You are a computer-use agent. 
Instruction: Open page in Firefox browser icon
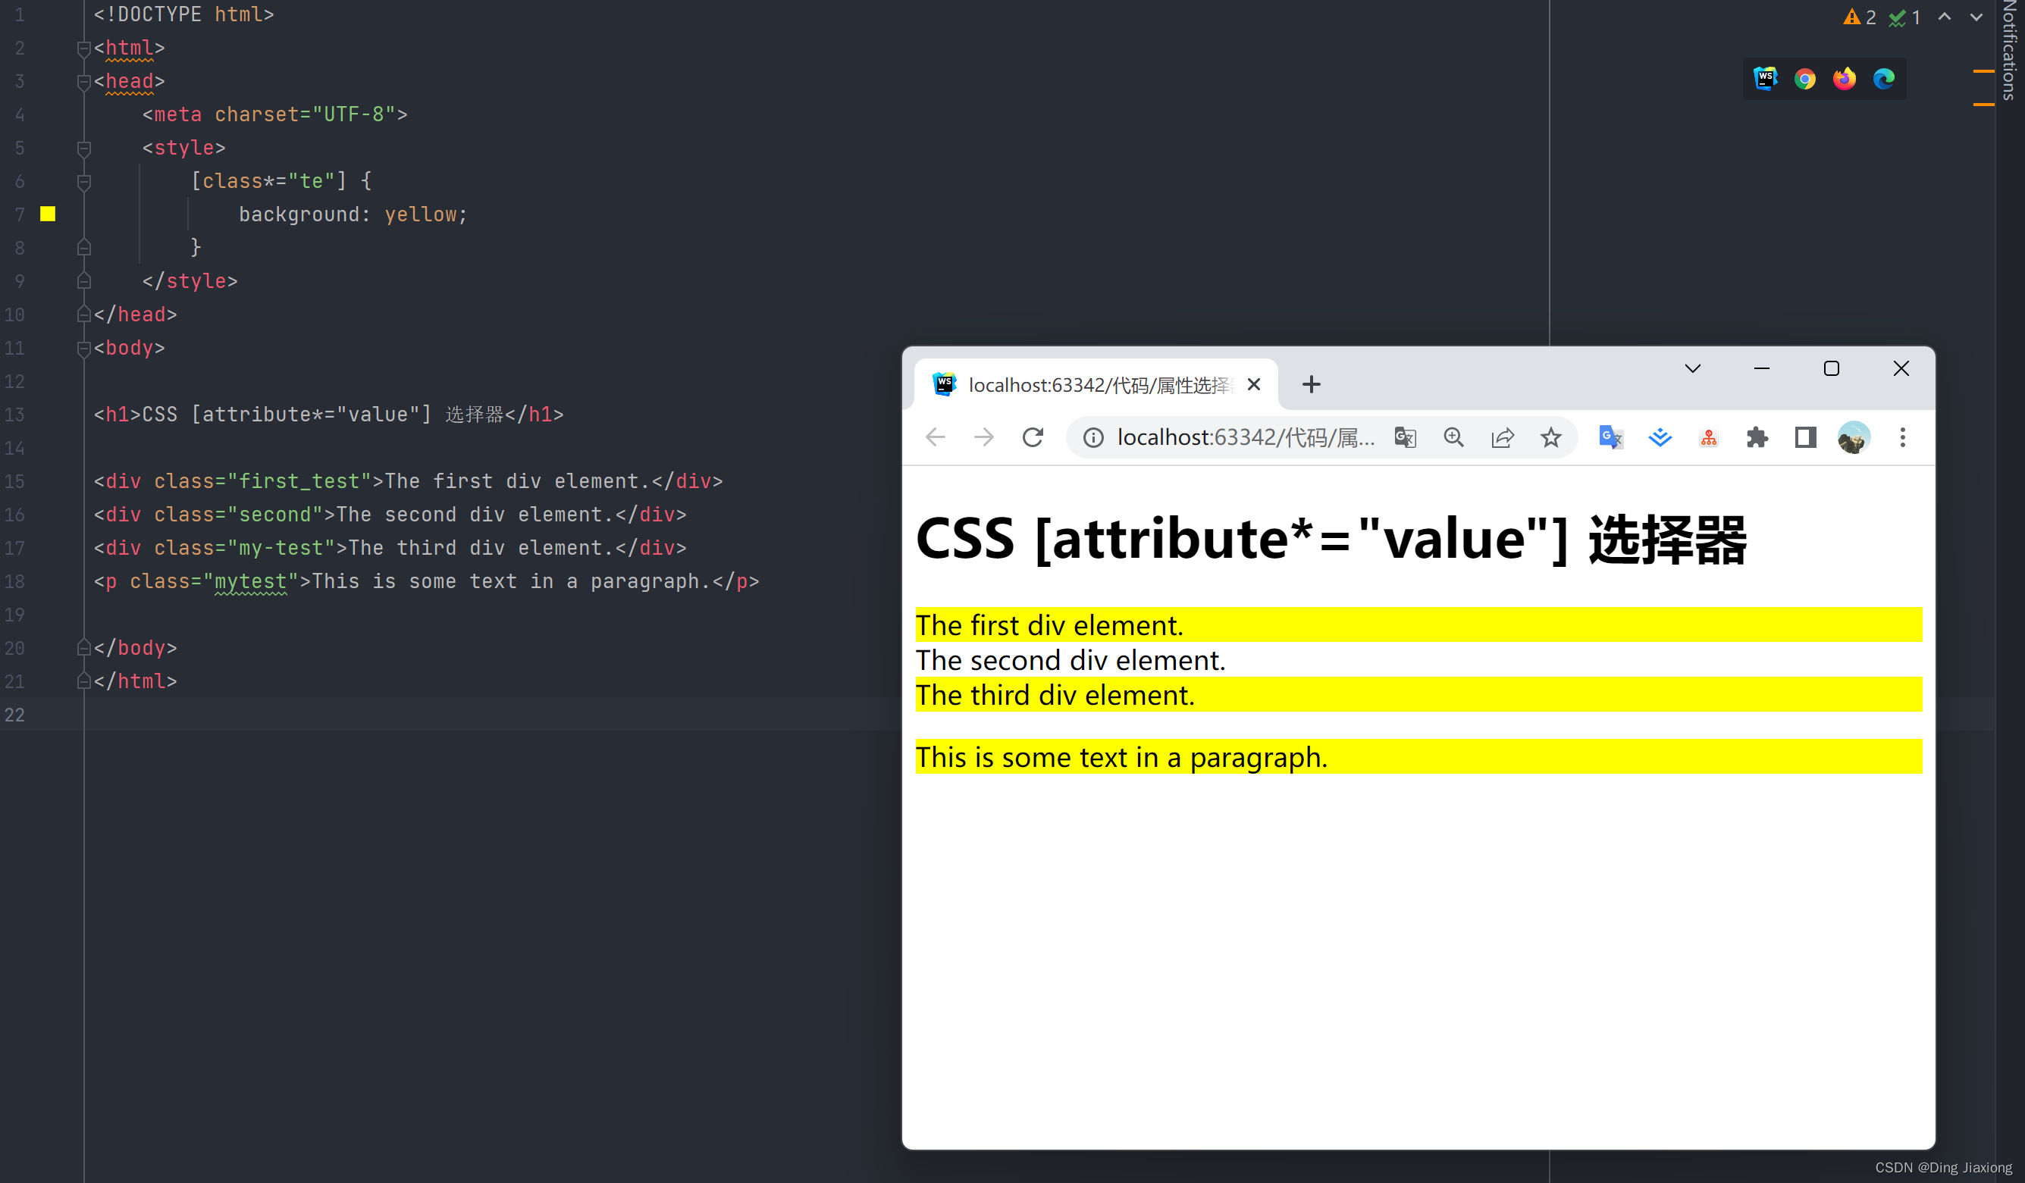coord(1845,79)
